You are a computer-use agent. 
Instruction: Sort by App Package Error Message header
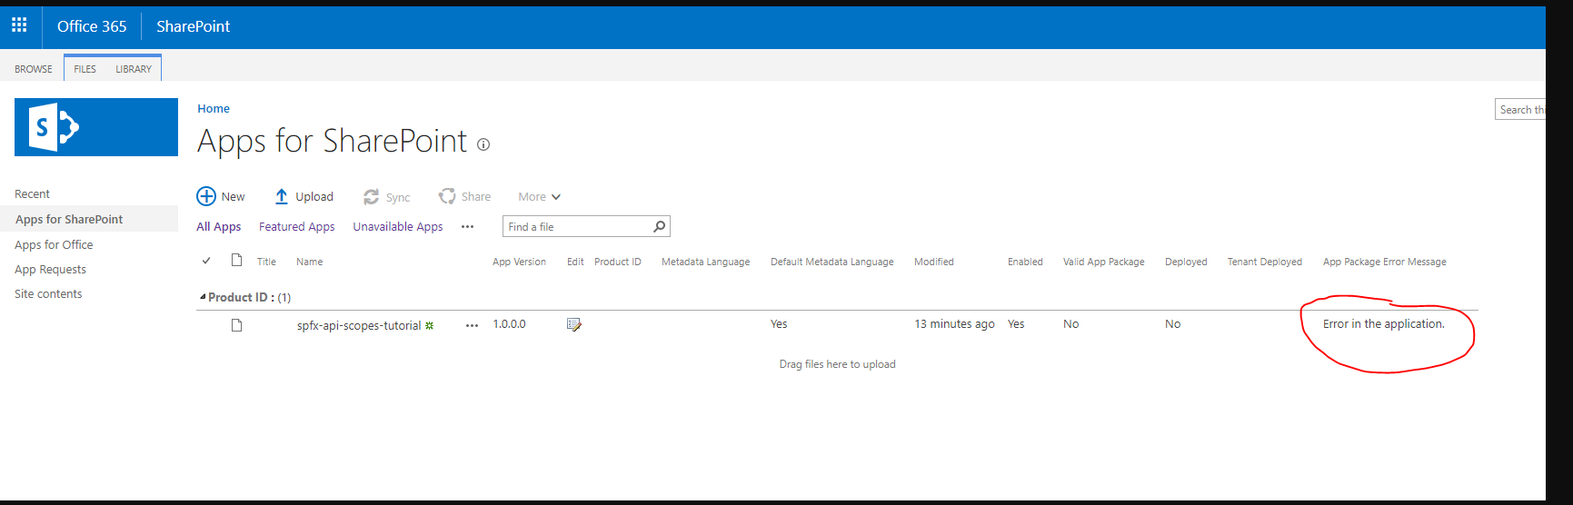1384,262
